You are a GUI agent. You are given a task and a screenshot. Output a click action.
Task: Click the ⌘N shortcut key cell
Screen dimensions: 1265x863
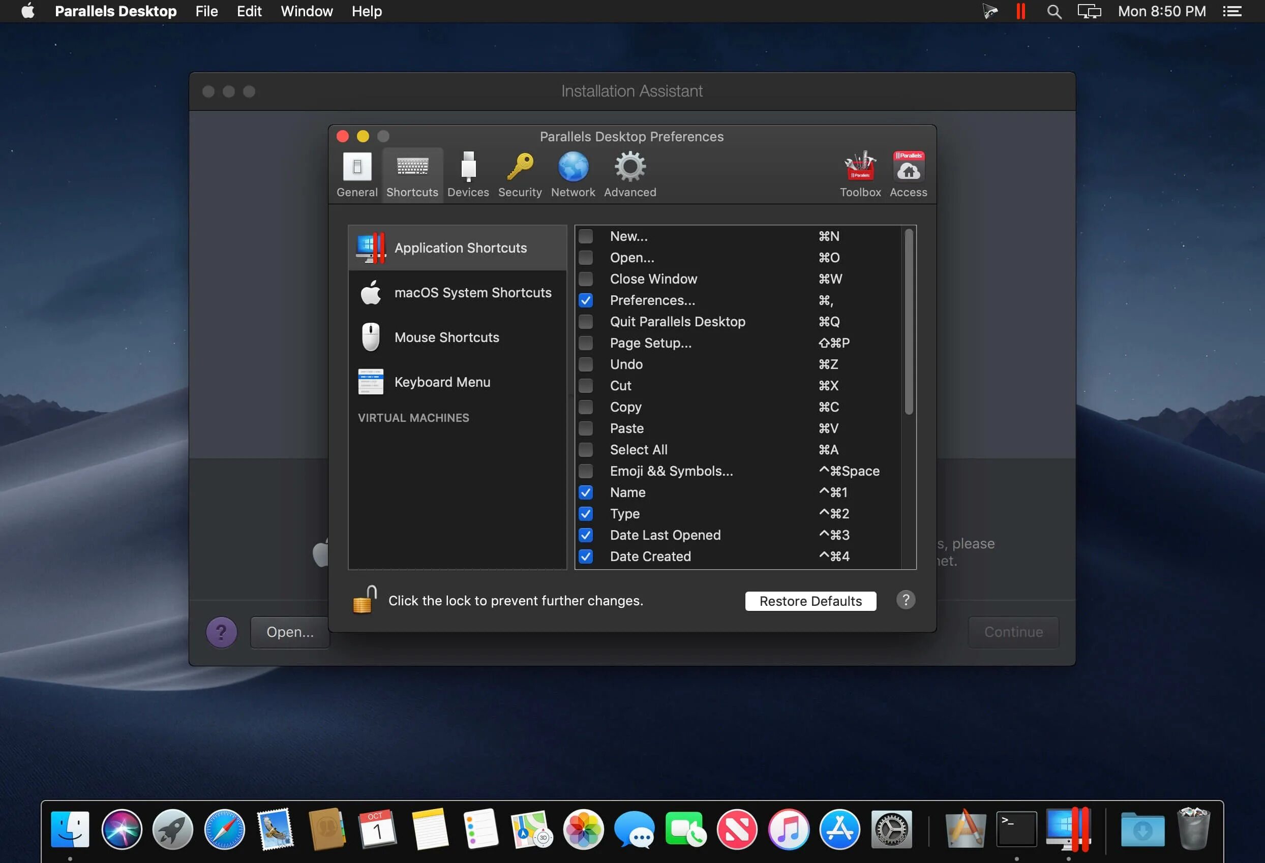click(x=829, y=236)
